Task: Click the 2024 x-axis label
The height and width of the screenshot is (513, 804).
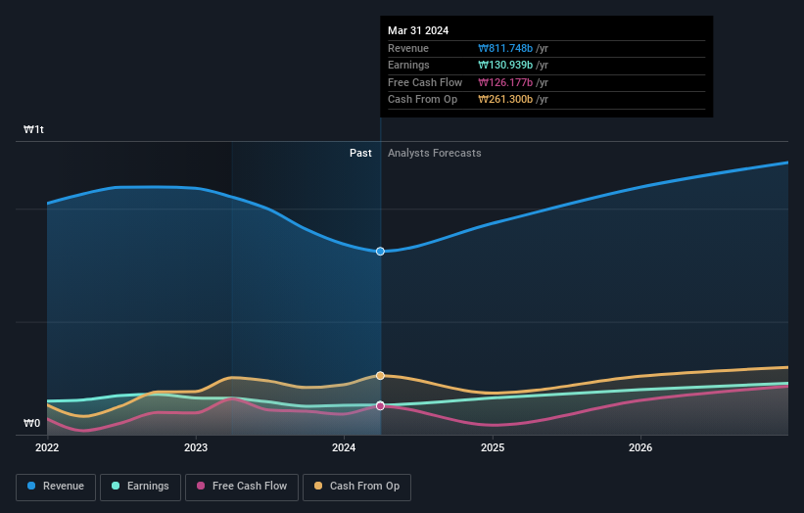Action: [x=344, y=447]
